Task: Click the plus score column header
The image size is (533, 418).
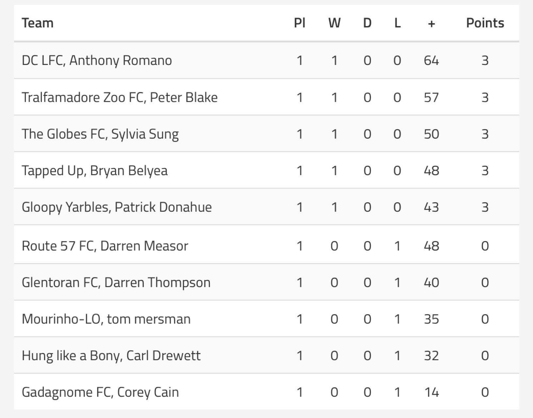Action: point(431,23)
